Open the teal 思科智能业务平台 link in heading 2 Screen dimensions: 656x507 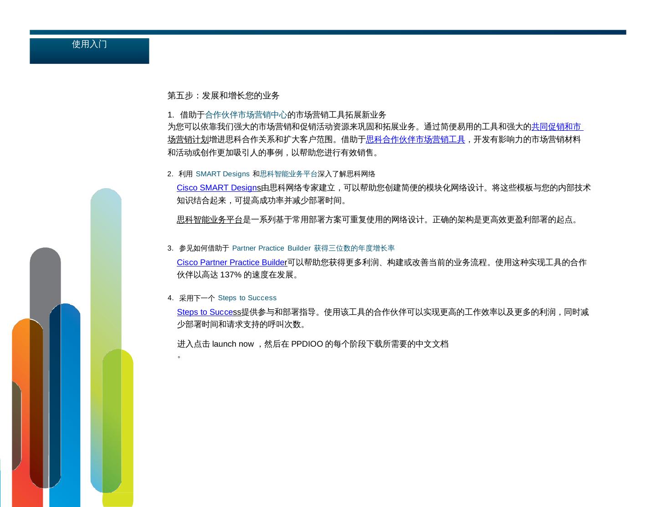(x=288, y=174)
